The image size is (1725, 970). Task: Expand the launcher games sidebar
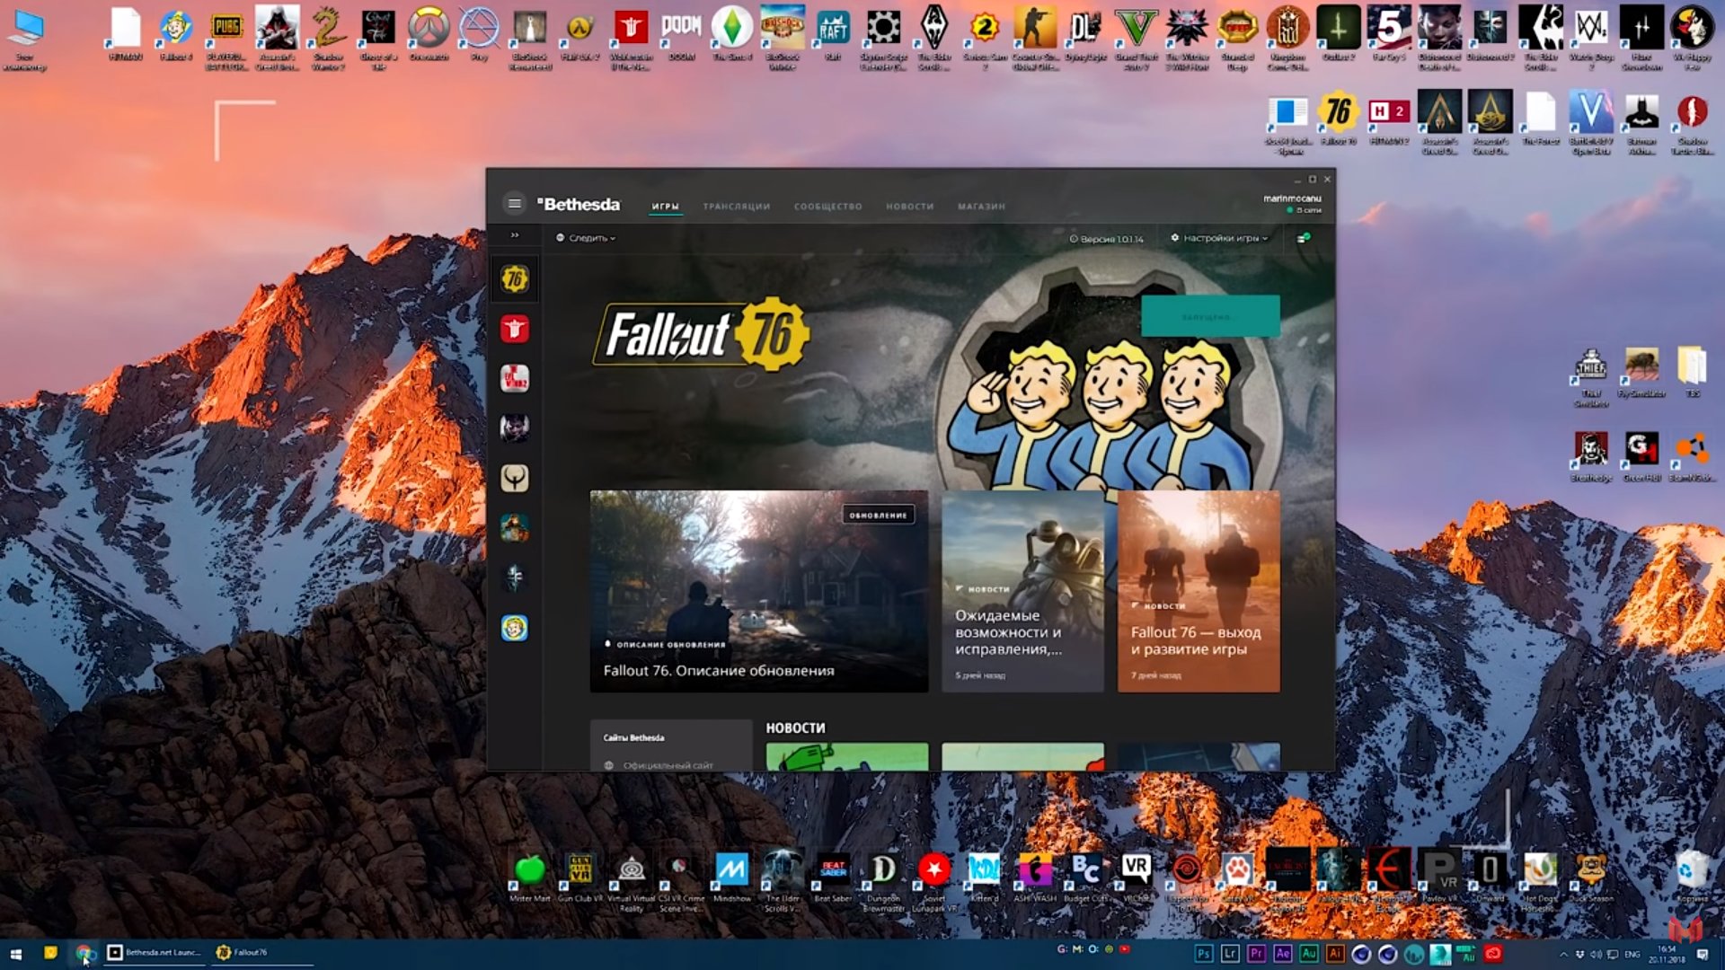point(515,235)
